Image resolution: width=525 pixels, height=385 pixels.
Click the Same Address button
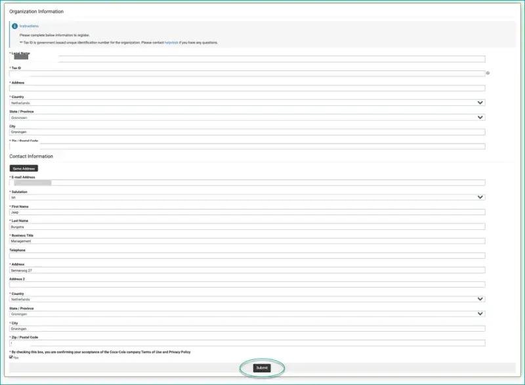tap(24, 168)
